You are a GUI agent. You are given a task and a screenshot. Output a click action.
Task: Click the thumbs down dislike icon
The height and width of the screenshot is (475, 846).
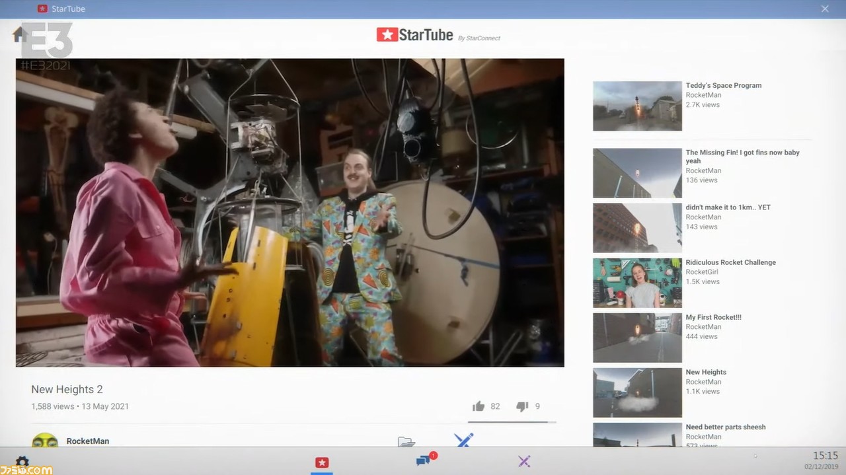522,406
